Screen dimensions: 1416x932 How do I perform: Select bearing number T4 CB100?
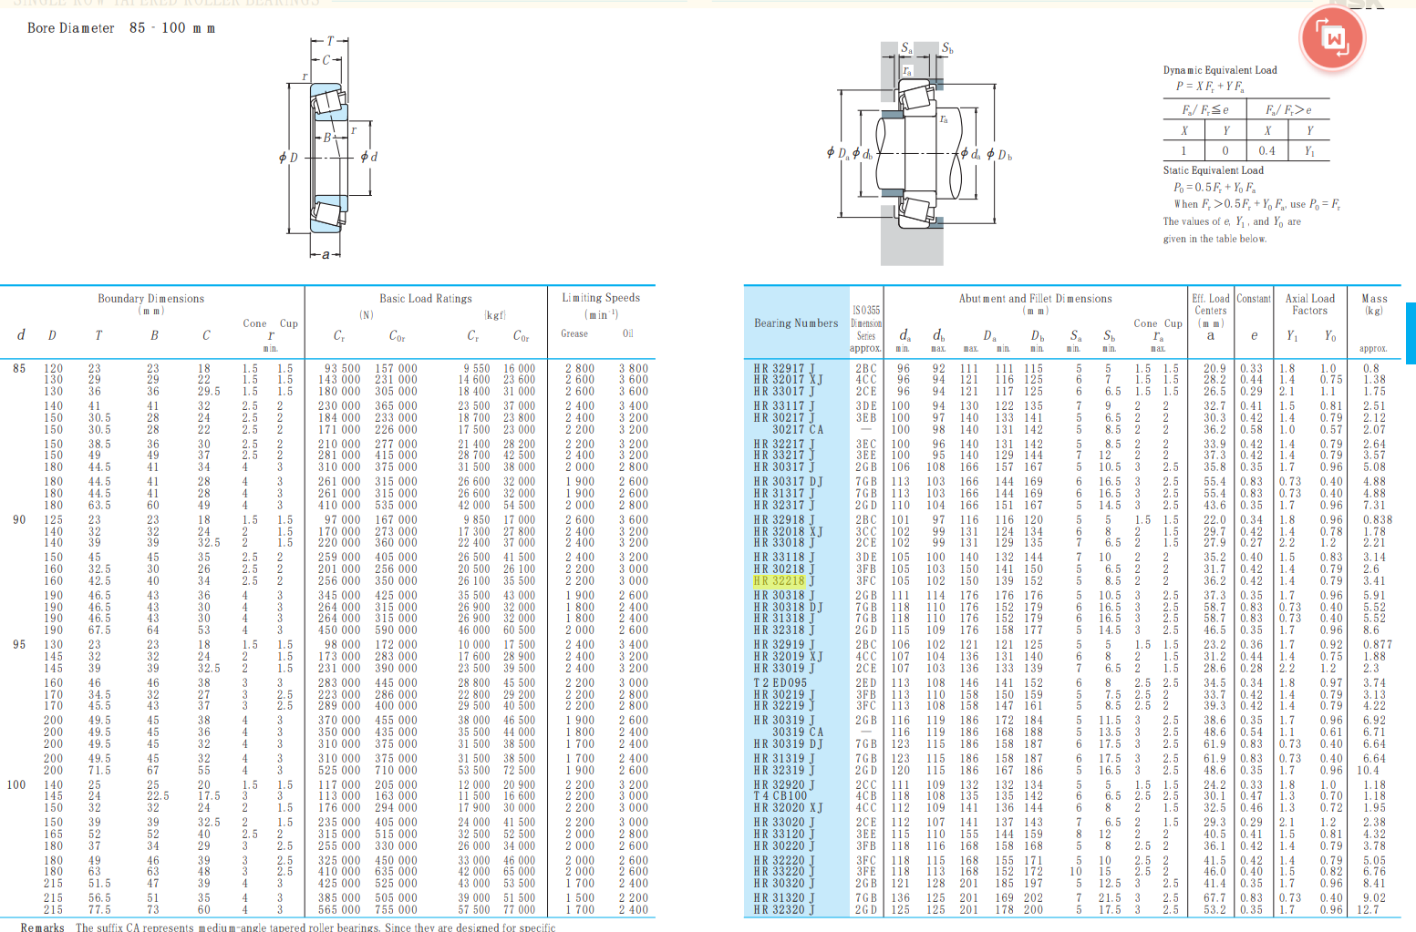[x=780, y=795]
